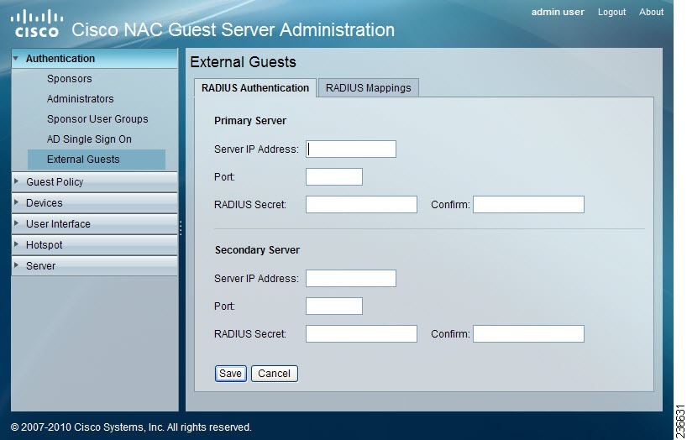
Task: Click the admin user label
Action: pos(558,13)
